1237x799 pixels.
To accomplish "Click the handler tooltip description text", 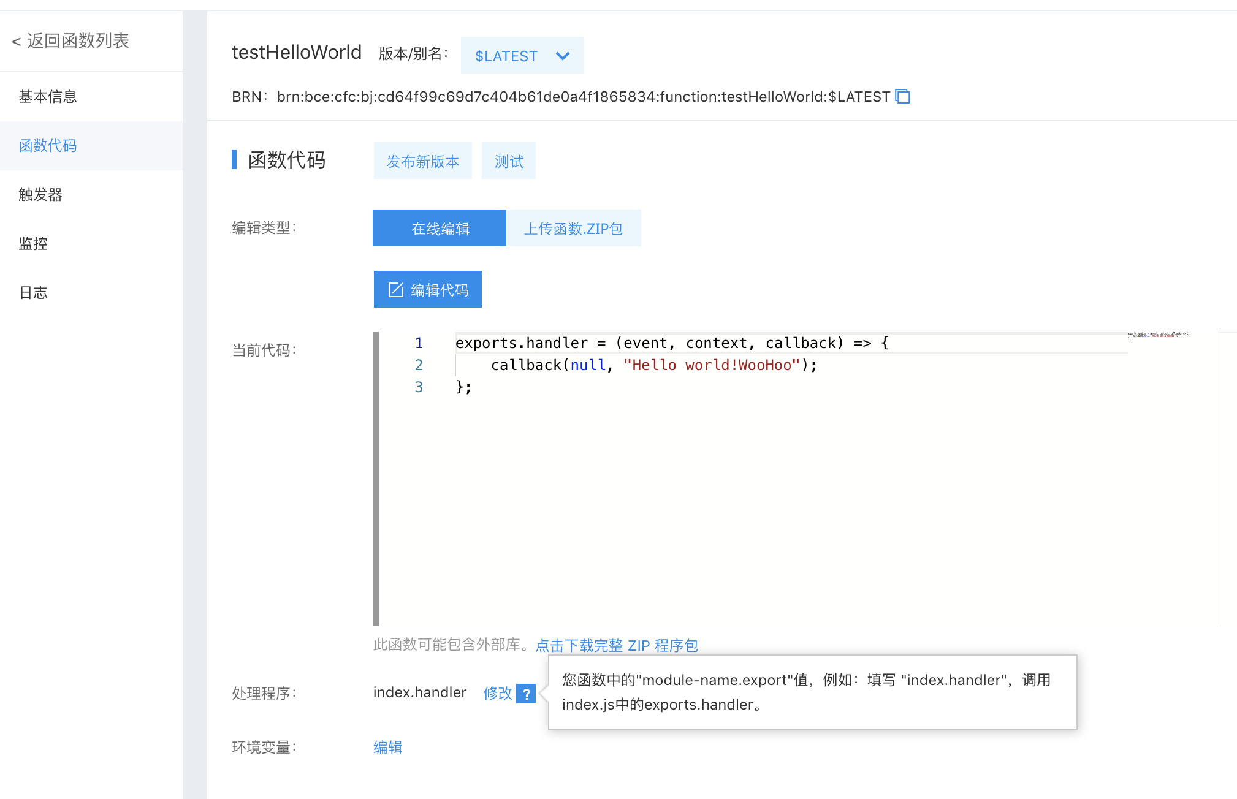I will pyautogui.click(x=807, y=692).
